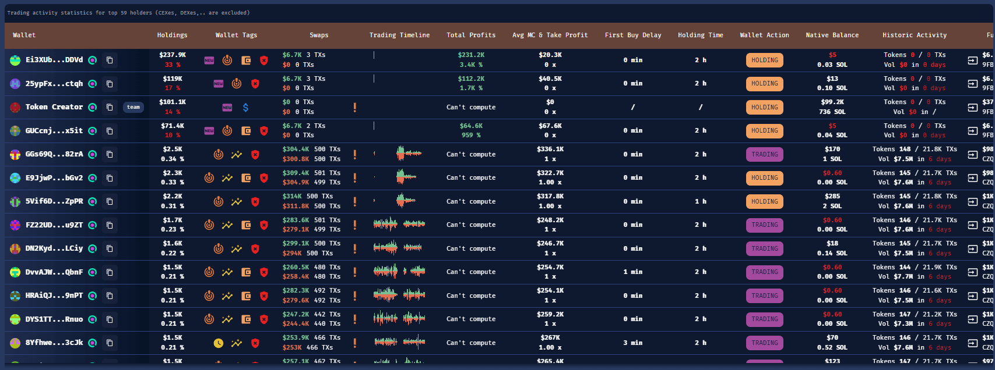Click the avatar of wallet FZ22UD...u9ZT
Screen dimensions: 995x370
click(15, 225)
